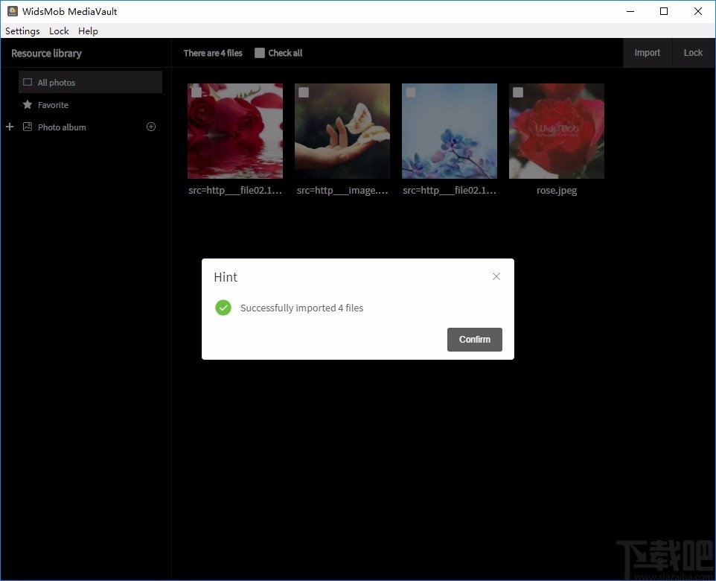This screenshot has height=581, width=716.
Task: Open the Lock menu in the menu bar
Action: tap(58, 31)
